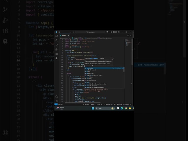Go back with the left arrow

(x=71, y=32)
